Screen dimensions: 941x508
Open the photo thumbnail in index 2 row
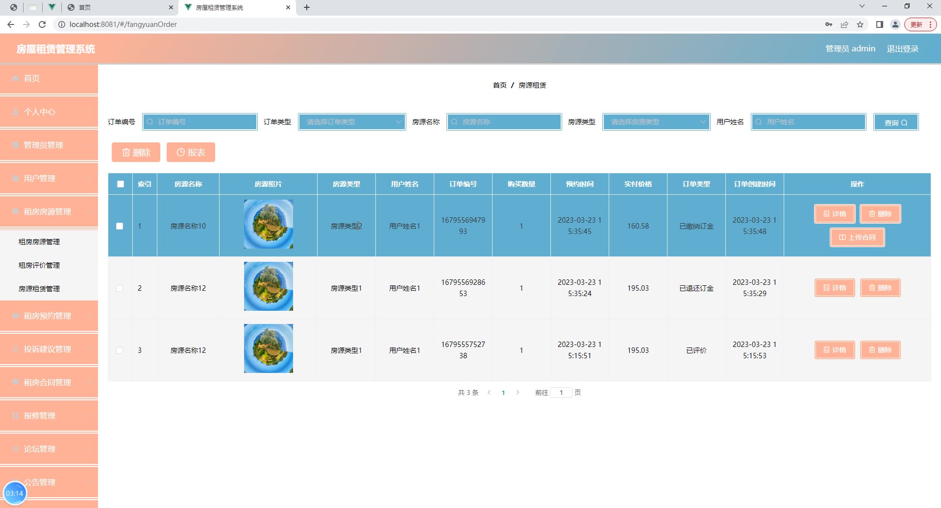pos(269,286)
